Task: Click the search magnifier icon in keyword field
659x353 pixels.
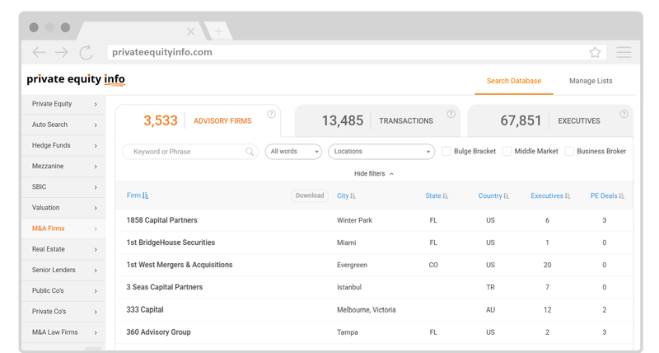Action: point(250,152)
